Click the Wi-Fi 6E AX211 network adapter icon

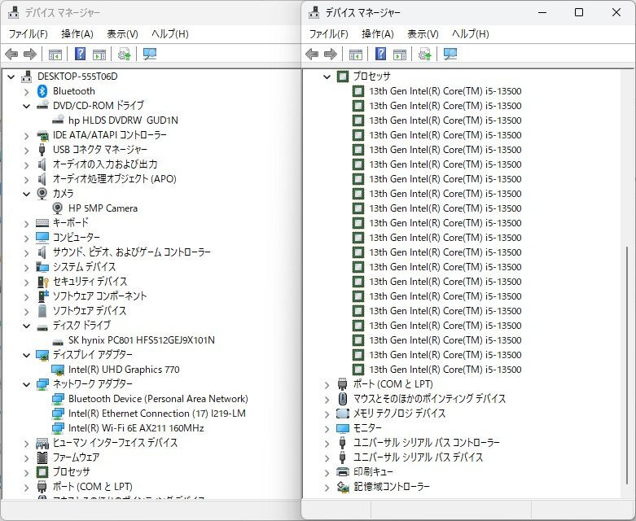pos(58,427)
